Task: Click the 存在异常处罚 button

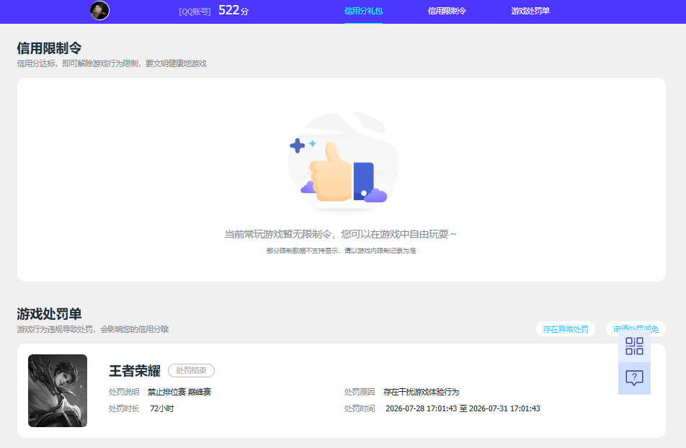Action: (x=565, y=329)
